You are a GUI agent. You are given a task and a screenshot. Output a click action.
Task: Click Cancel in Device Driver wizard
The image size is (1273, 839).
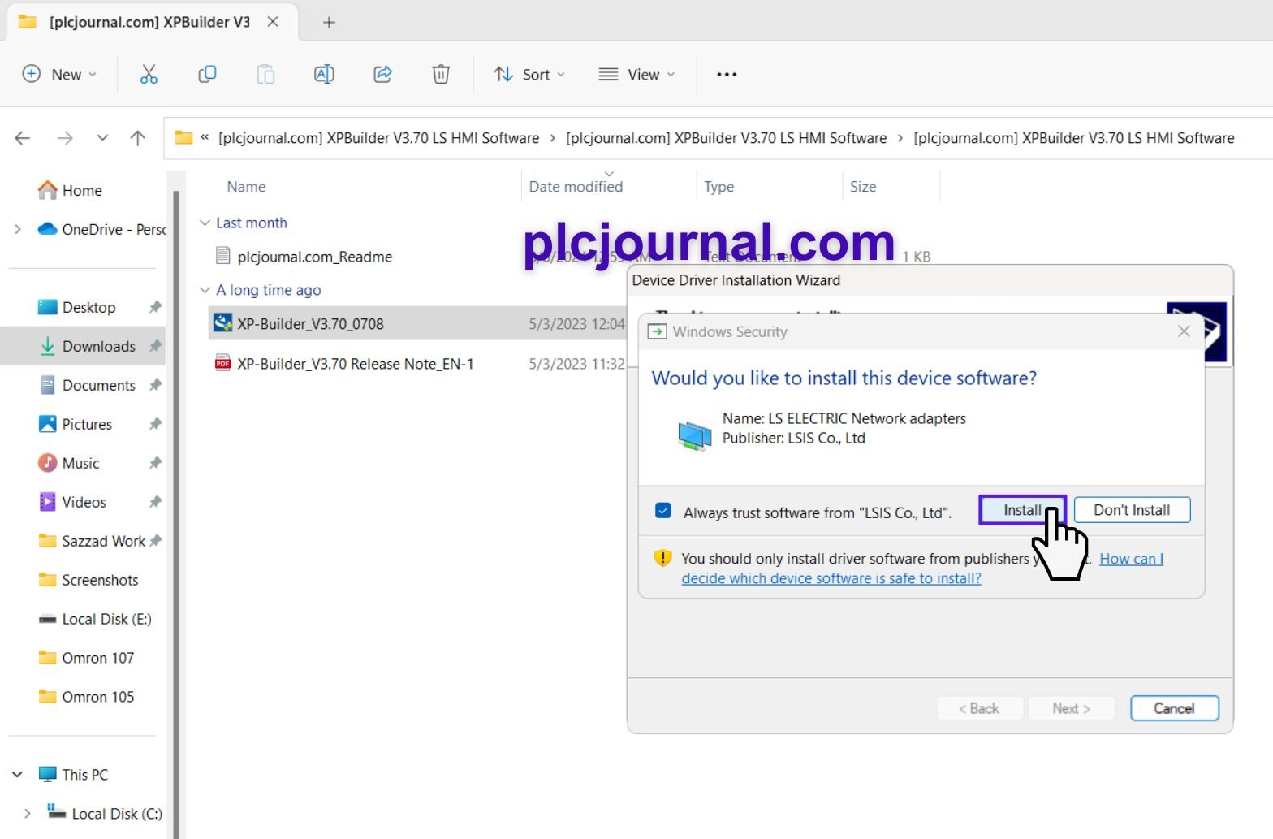point(1174,708)
